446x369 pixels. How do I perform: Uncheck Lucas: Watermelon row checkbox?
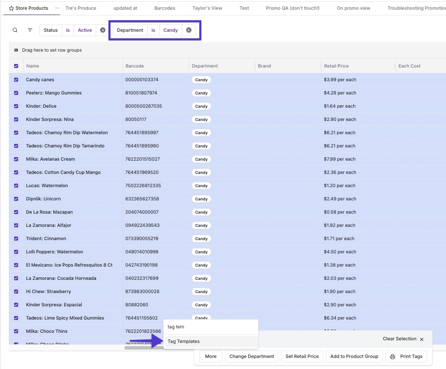[x=16, y=185]
